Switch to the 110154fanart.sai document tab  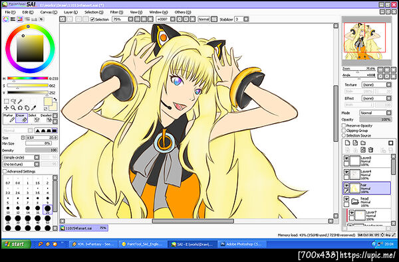(84, 228)
